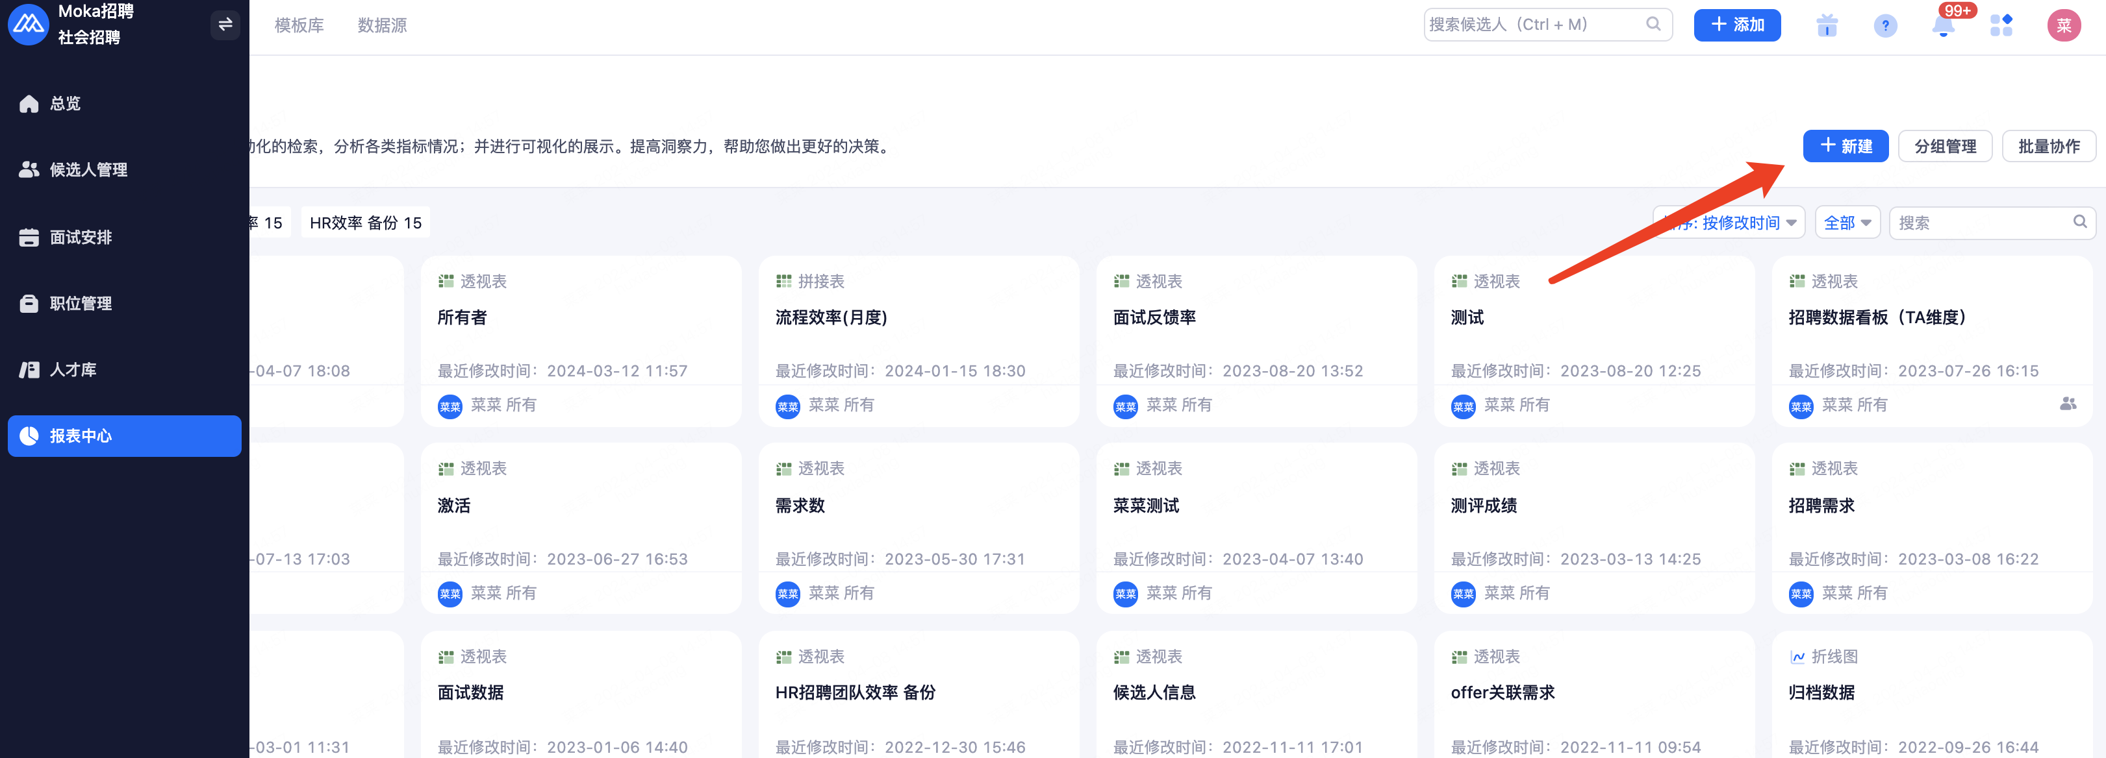2106x758 pixels.
Task: Click the 菜菜 avatar on 测评成绩 card
Action: click(1463, 594)
